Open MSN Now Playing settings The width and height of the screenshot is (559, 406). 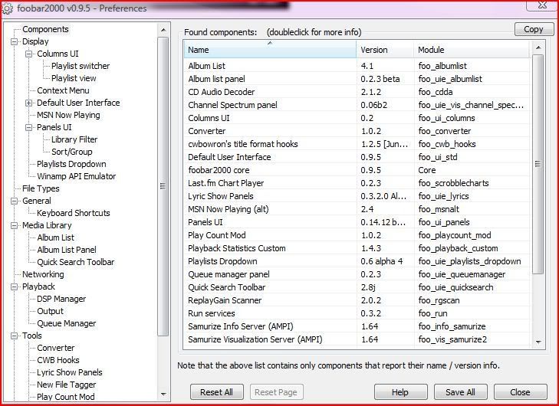coord(68,115)
